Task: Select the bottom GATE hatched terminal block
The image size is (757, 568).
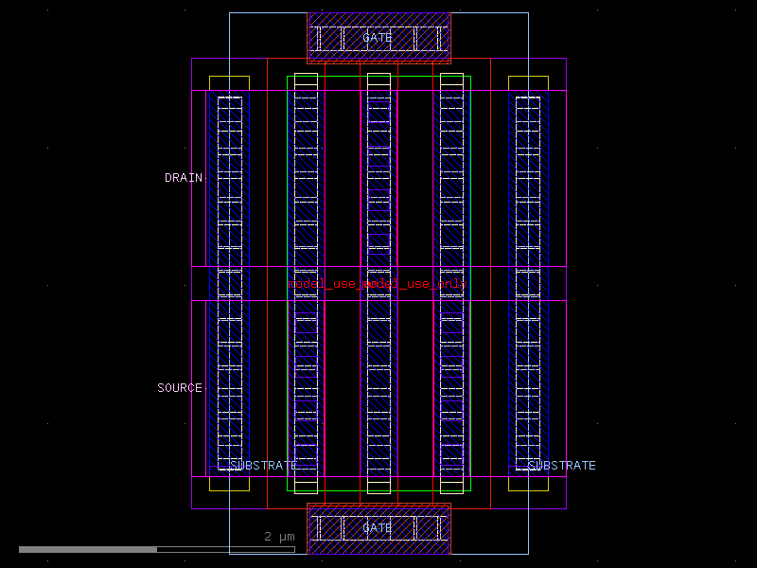Action: pos(378,527)
